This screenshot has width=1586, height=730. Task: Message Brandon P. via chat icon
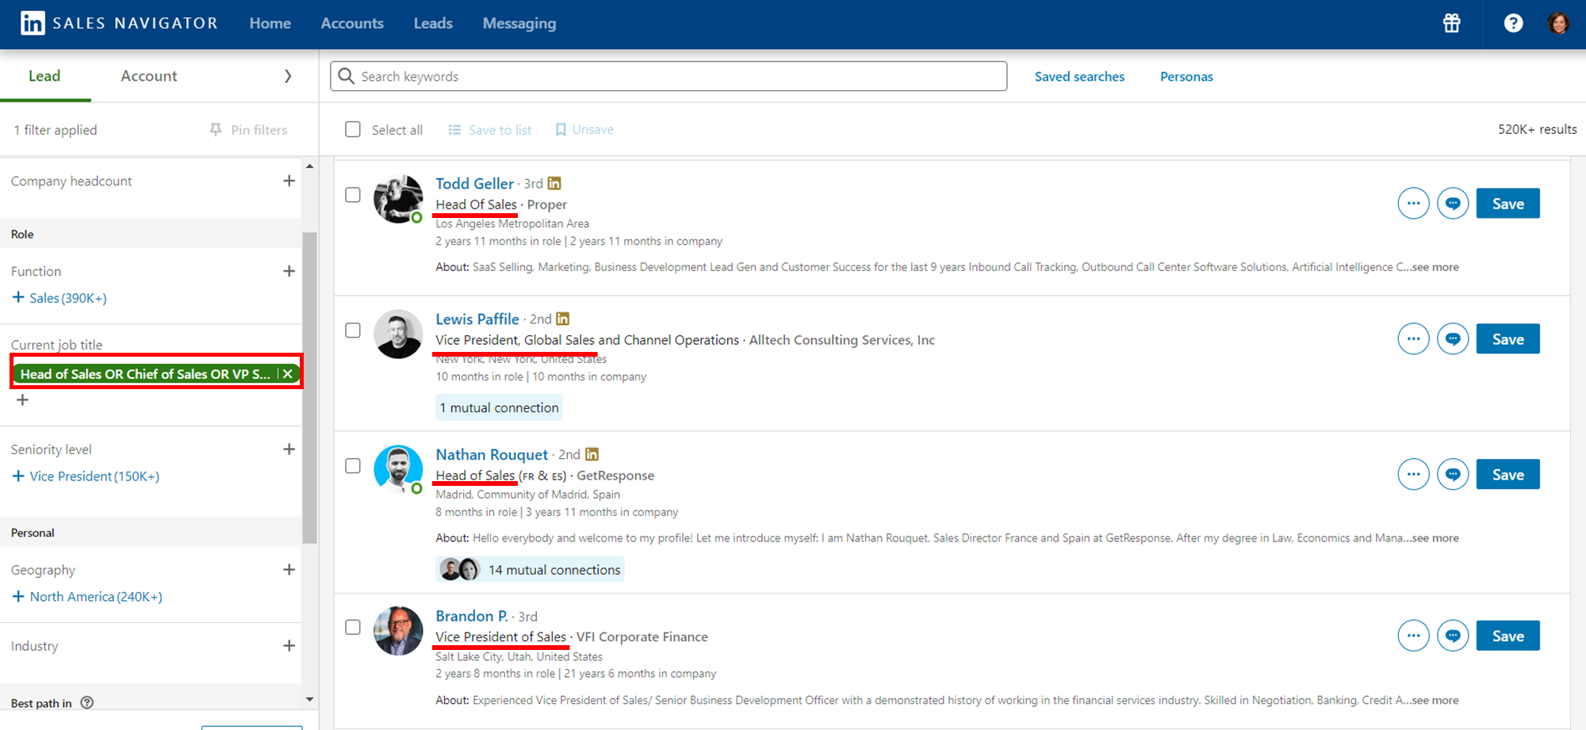pos(1453,636)
